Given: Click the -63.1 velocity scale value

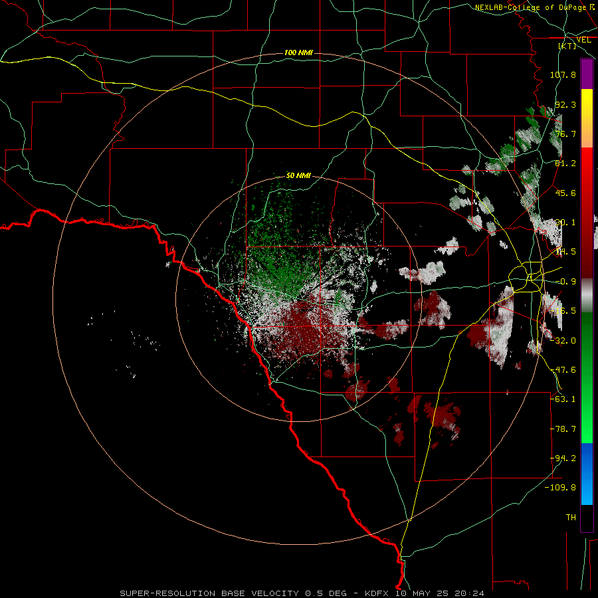Looking at the screenshot, I should click(x=563, y=399).
